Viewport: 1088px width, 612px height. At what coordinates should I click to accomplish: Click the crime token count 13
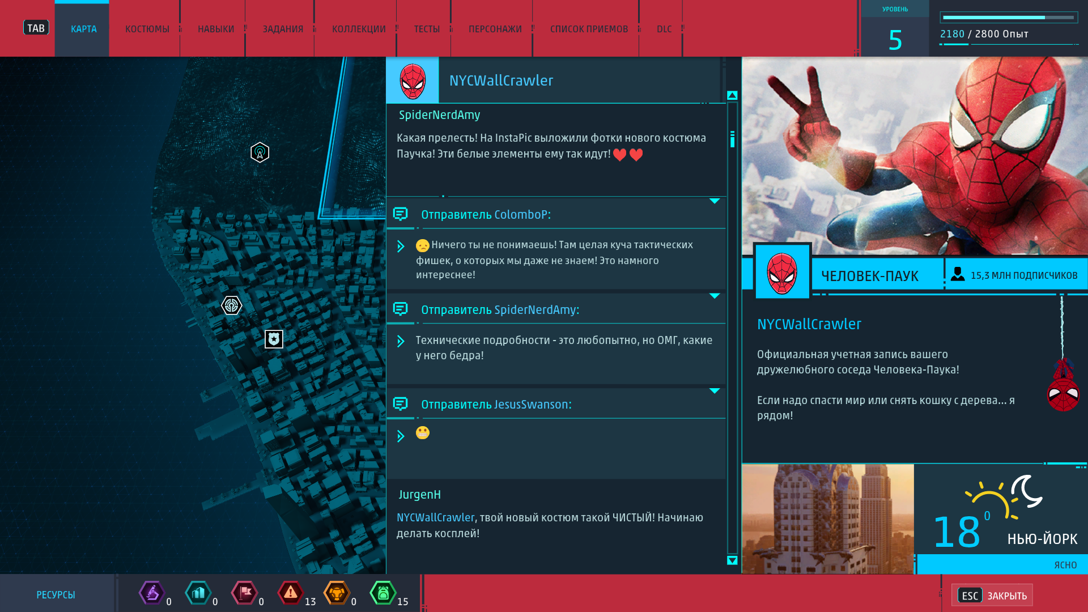click(310, 602)
